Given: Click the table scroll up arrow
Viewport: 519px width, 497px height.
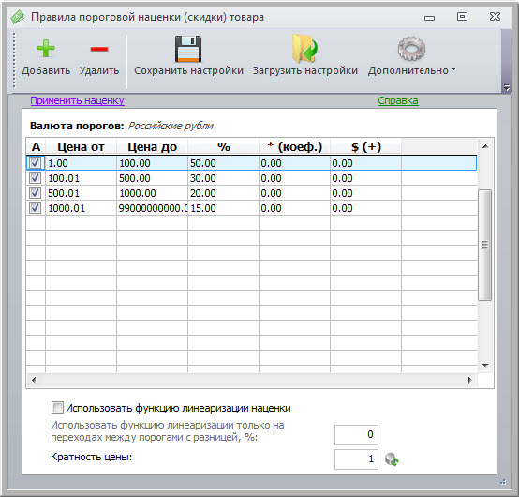Looking at the screenshot, I should 485,146.
